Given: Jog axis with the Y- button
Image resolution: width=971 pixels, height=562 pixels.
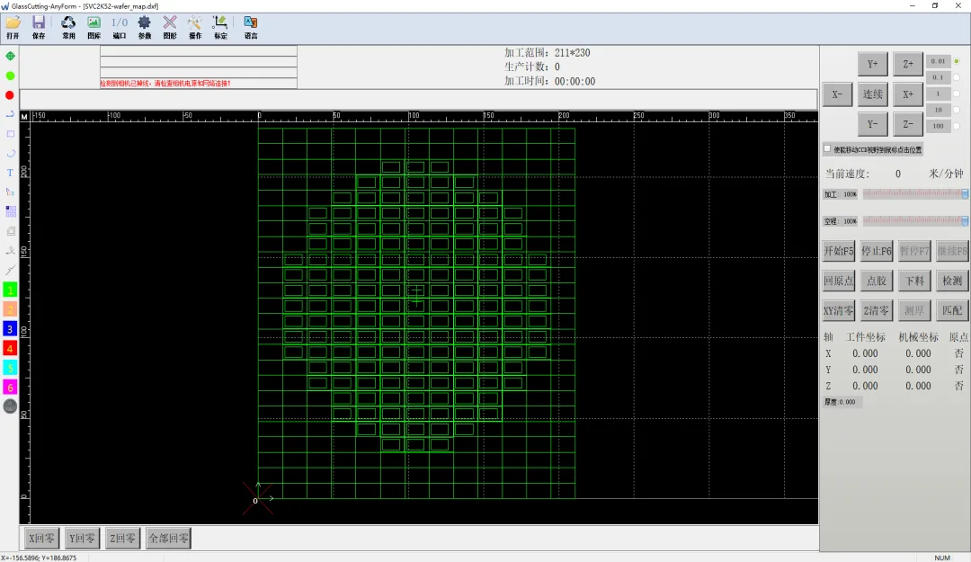Looking at the screenshot, I should pyautogui.click(x=872, y=124).
